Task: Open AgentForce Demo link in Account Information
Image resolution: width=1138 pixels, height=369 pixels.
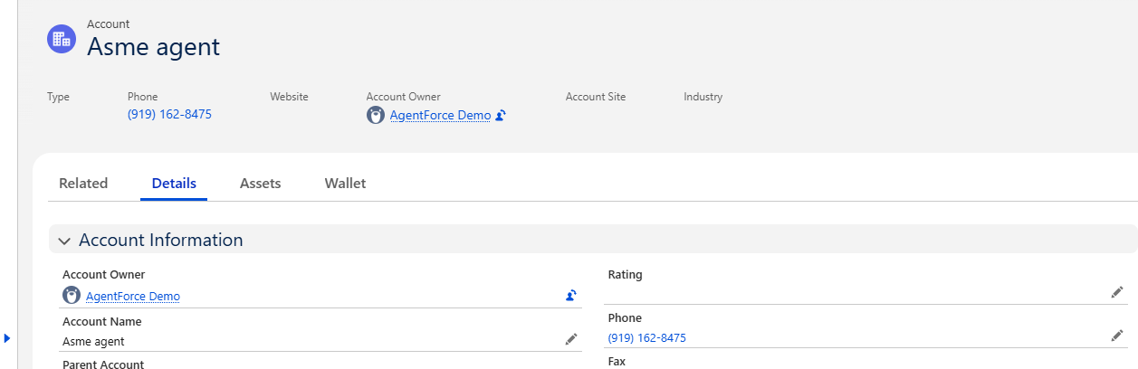Action: click(133, 296)
